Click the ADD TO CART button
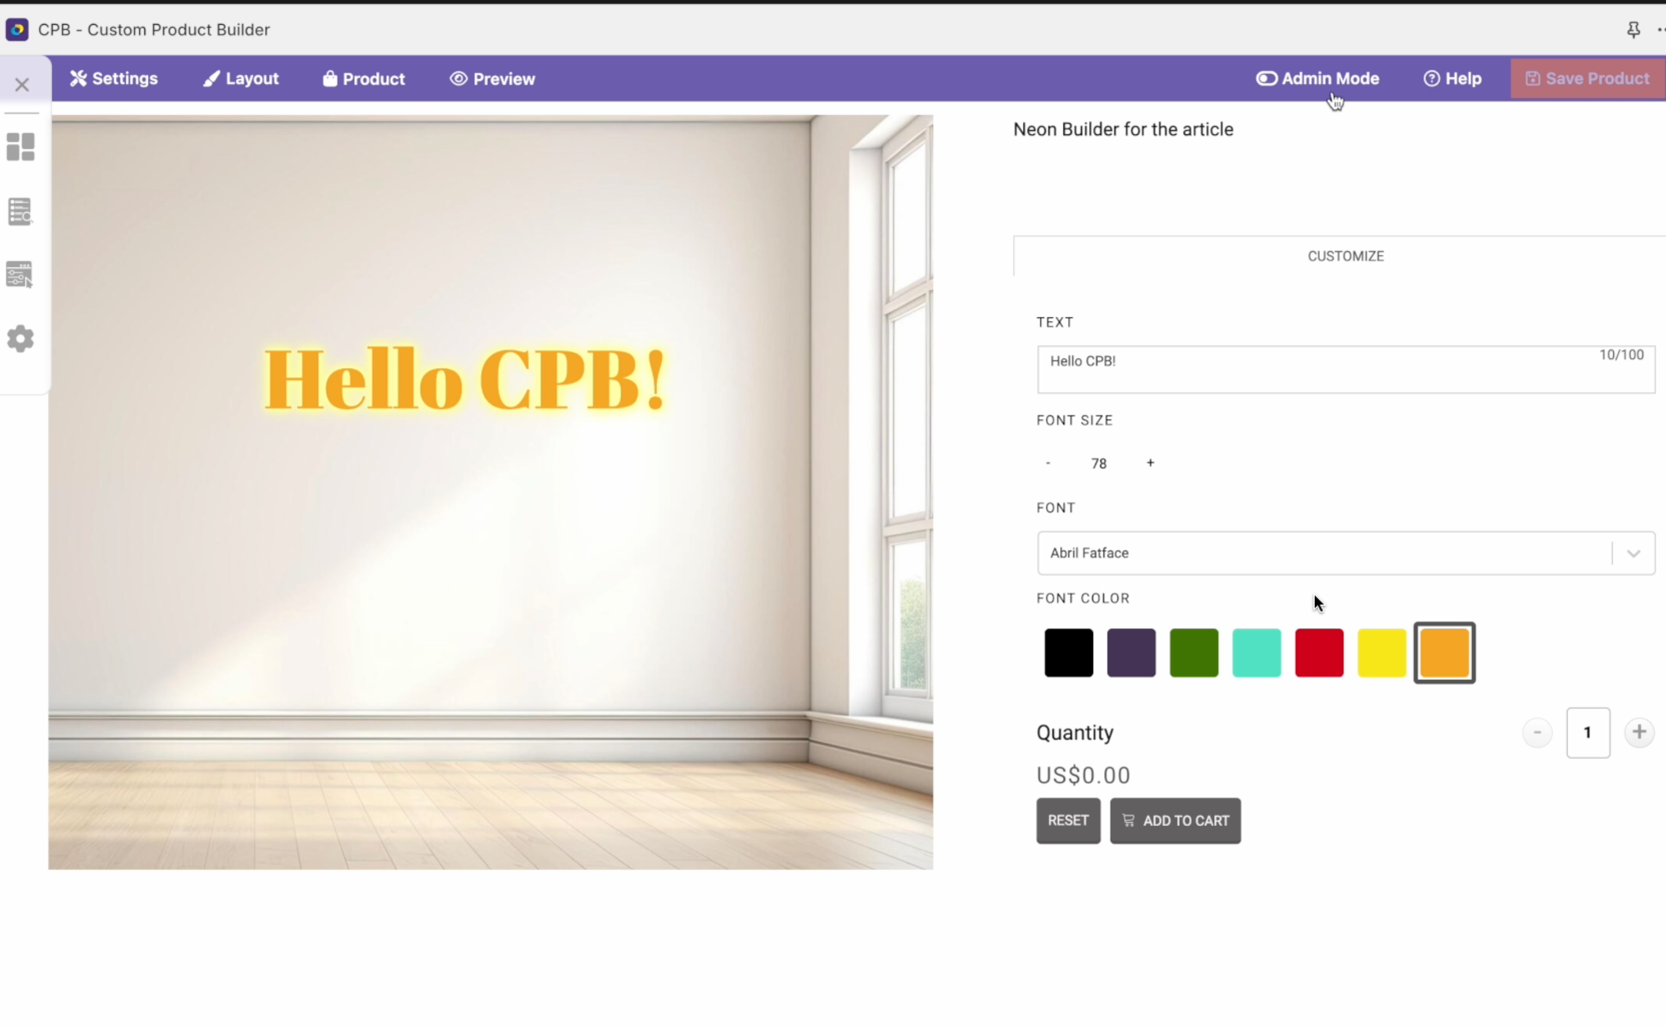This screenshot has width=1666, height=1026. [1175, 821]
